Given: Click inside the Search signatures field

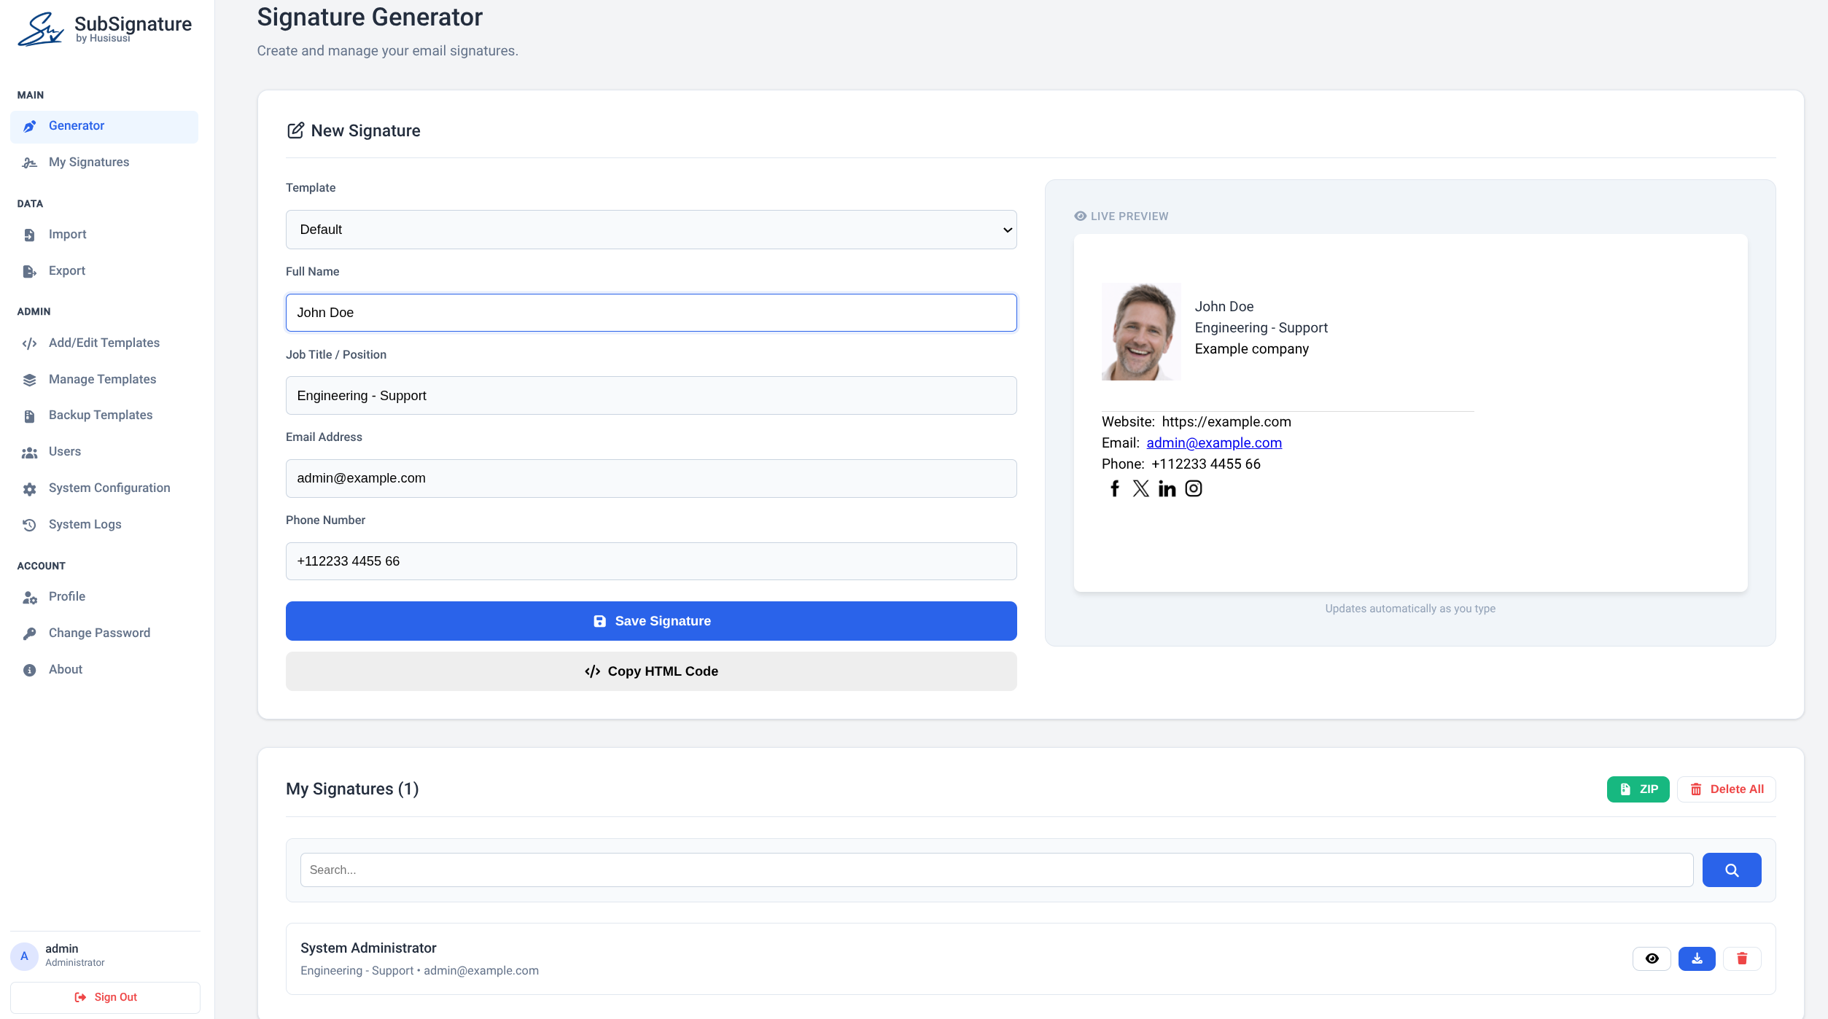Looking at the screenshot, I should point(729,869).
